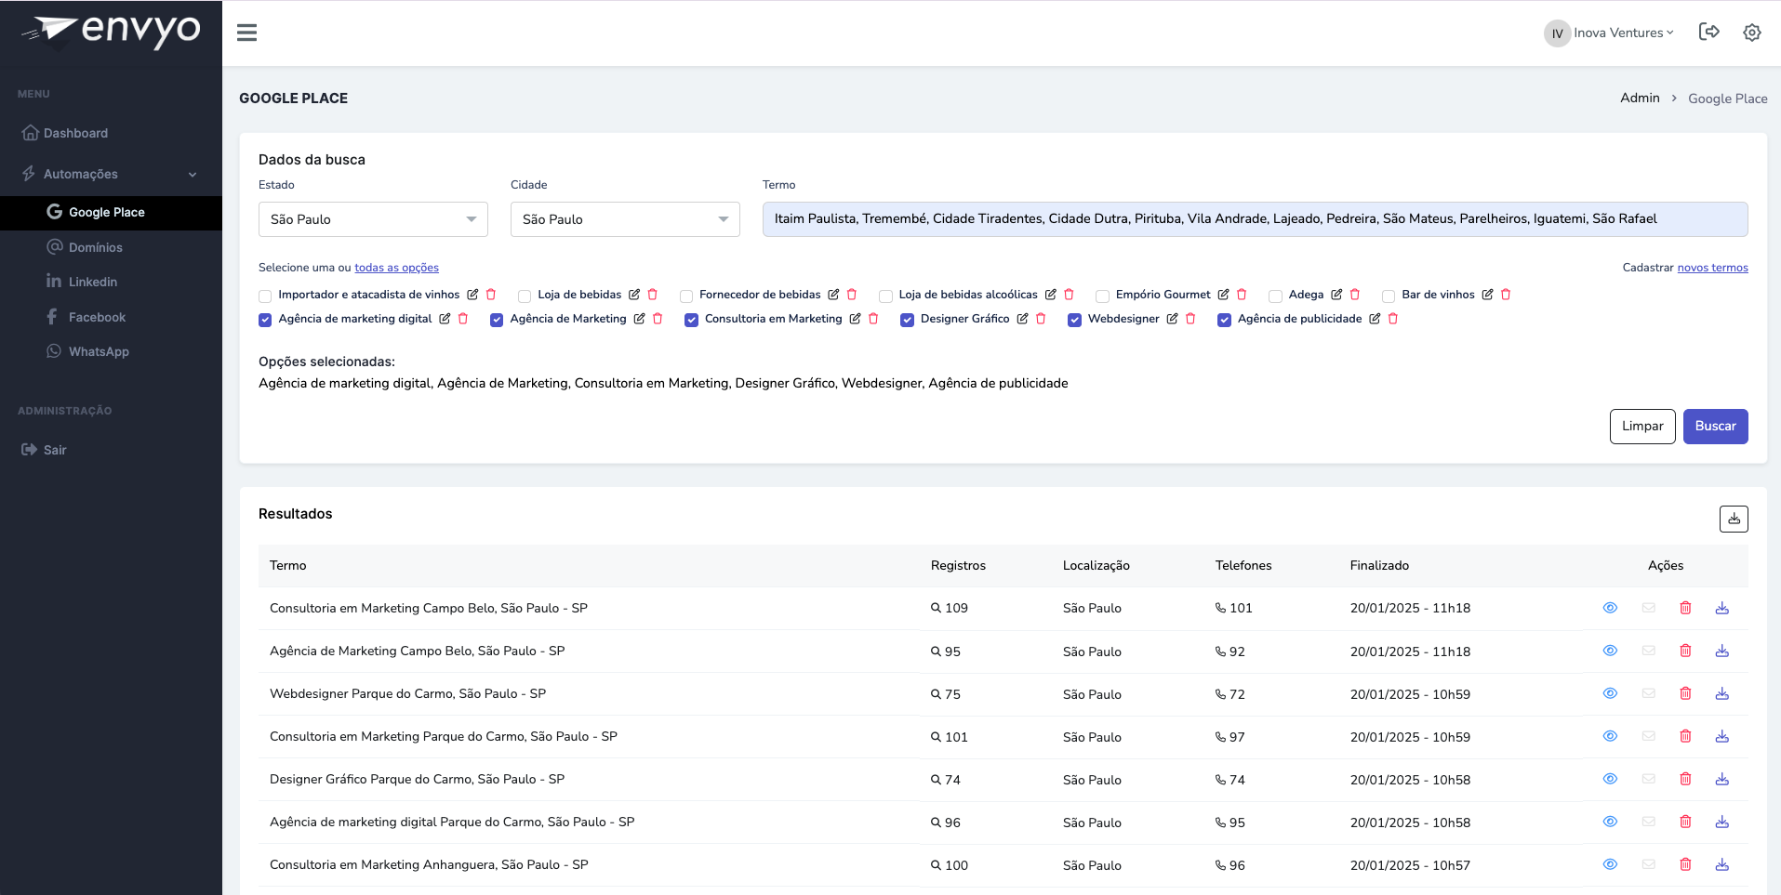Image resolution: width=1781 pixels, height=895 pixels.
Task: Delete the Loja de bebidas term
Action: [653, 295]
